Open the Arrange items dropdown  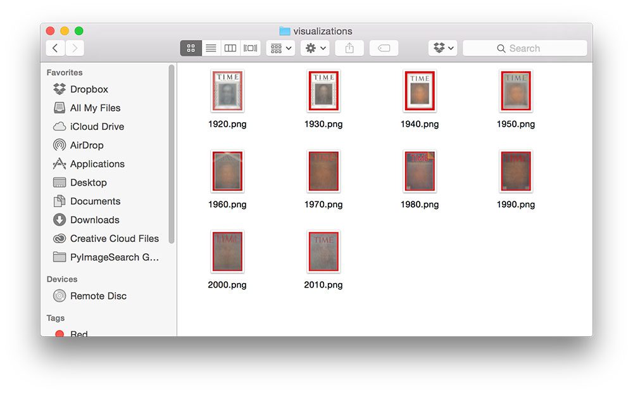(280, 48)
